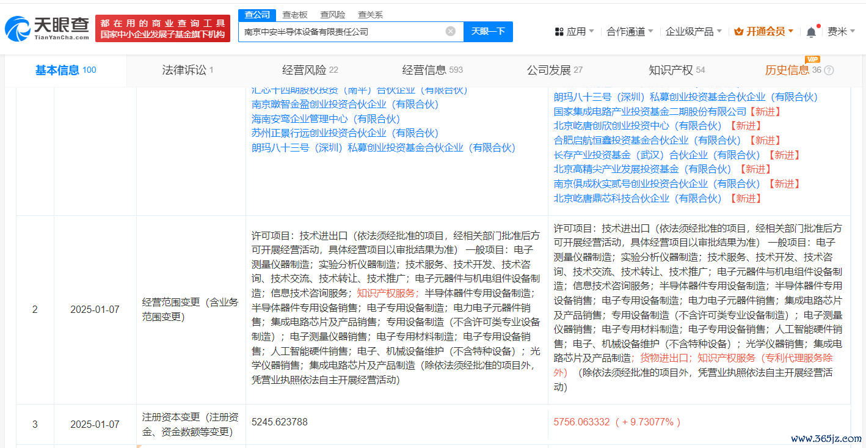Viewport: 866px width, 448px height.
Task: Click the crown icon beside 开通会员
Action: [x=738, y=31]
